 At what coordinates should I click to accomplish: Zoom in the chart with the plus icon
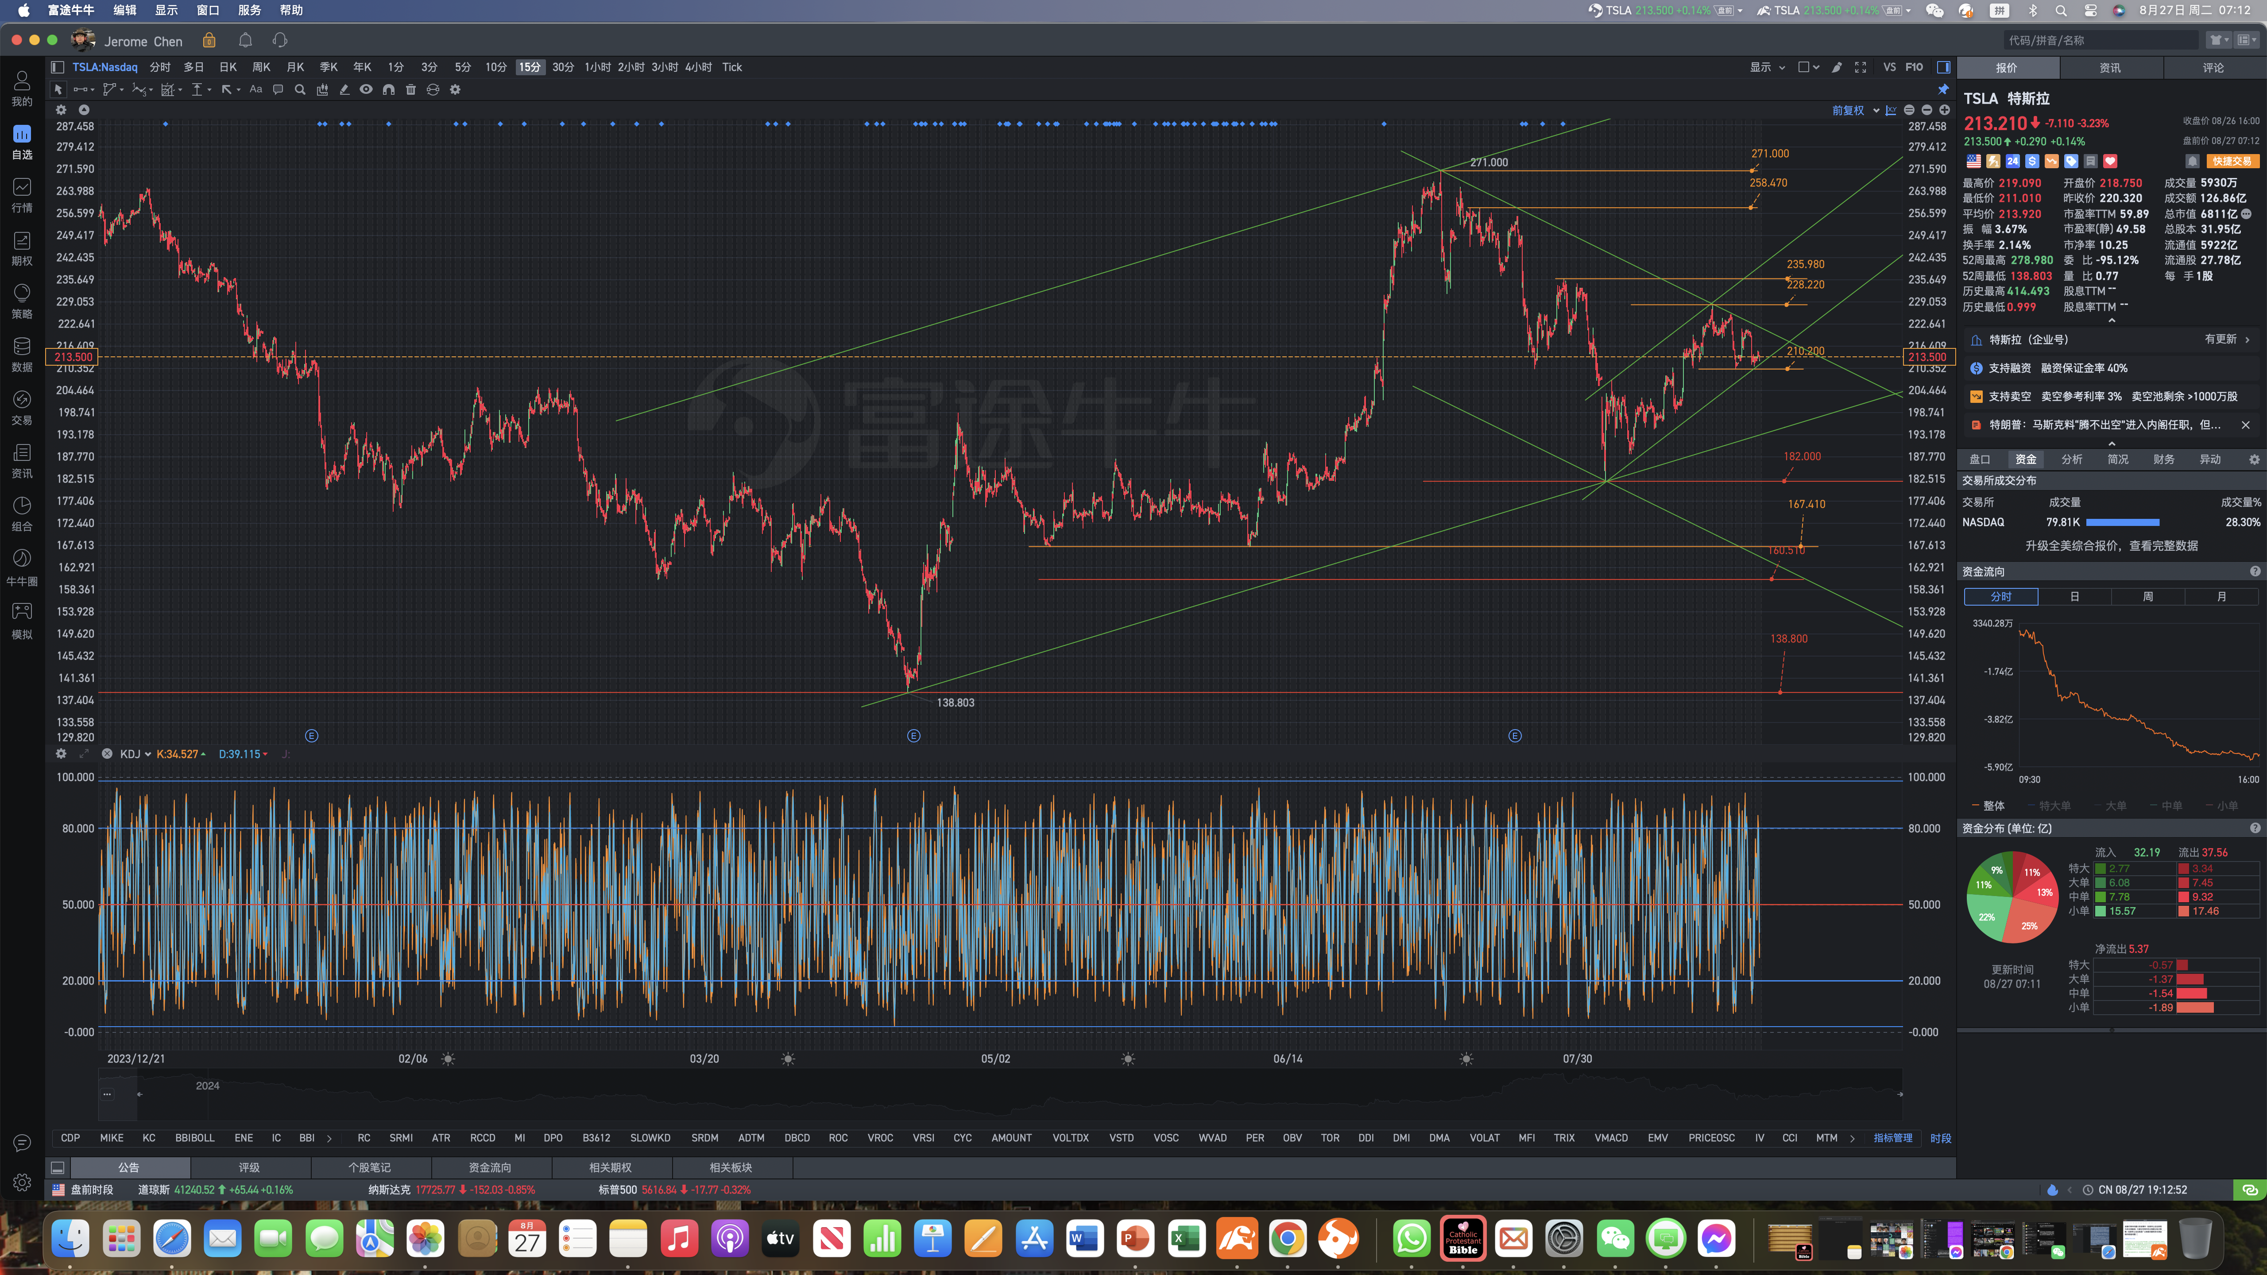pos(1945,110)
